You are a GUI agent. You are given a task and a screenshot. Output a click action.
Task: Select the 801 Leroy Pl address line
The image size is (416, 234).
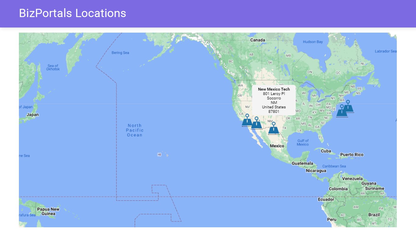[x=274, y=94]
